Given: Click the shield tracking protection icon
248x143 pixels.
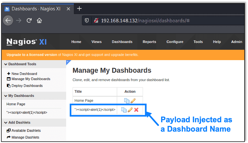Looking at the screenshot, I should coord(87,20).
